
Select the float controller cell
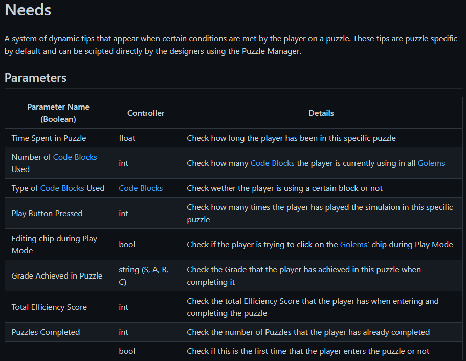(127, 138)
